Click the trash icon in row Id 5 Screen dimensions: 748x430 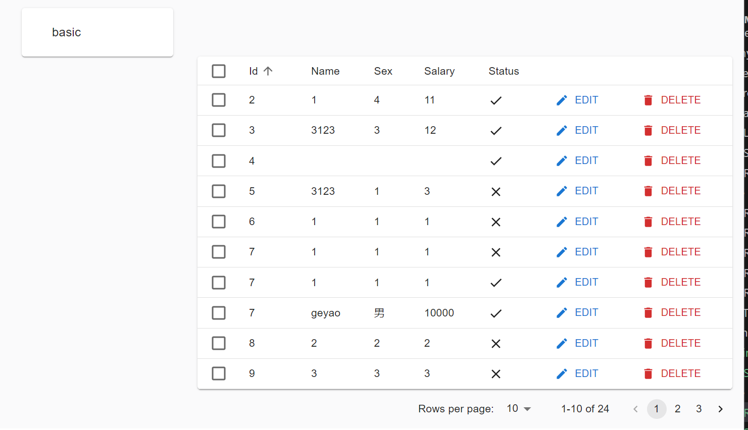point(648,191)
